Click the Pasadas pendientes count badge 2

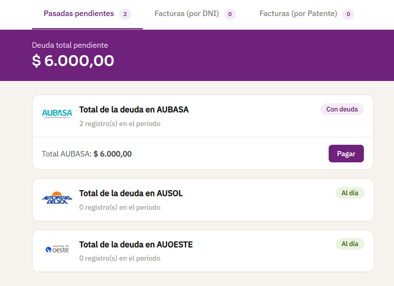pyautogui.click(x=125, y=14)
